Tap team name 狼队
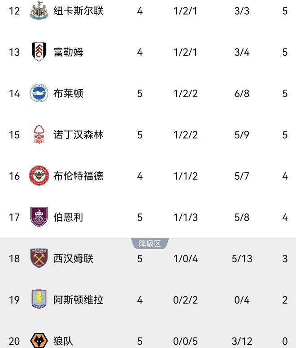Image resolution: width=296 pixels, height=348 pixels. pyautogui.click(x=63, y=341)
